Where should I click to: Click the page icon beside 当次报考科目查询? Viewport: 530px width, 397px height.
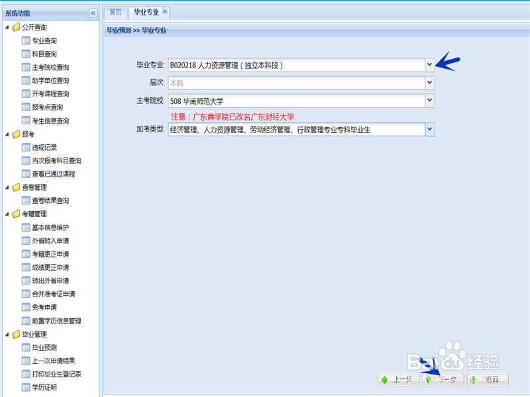pyautogui.click(x=26, y=161)
